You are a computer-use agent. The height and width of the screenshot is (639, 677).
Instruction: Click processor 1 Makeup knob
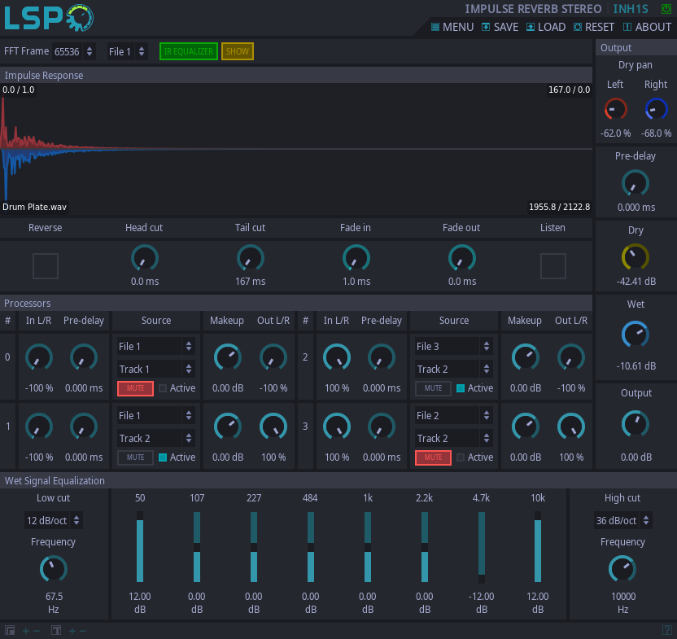pos(228,427)
